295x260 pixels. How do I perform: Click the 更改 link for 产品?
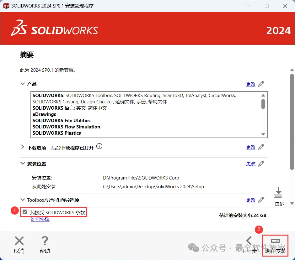(x=251, y=84)
